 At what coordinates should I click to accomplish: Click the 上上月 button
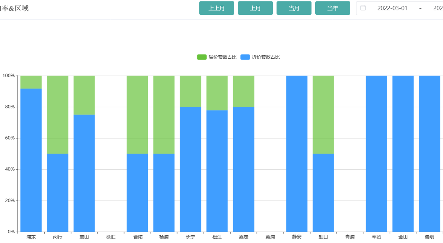point(217,8)
